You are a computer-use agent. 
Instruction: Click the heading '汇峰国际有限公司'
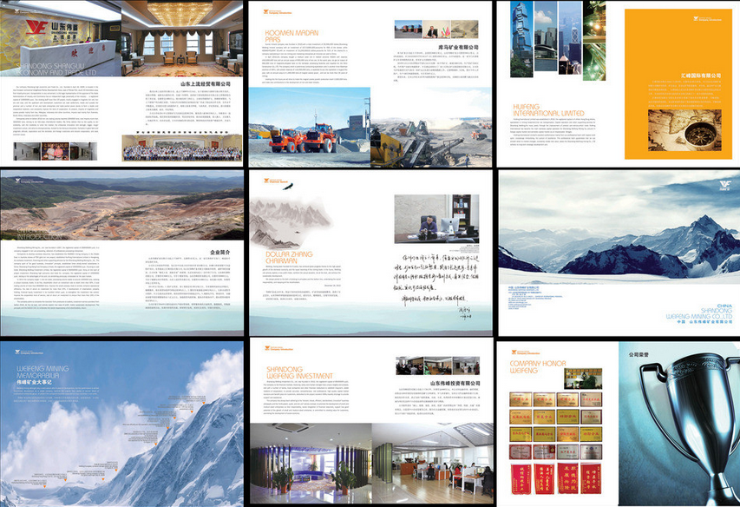[700, 76]
